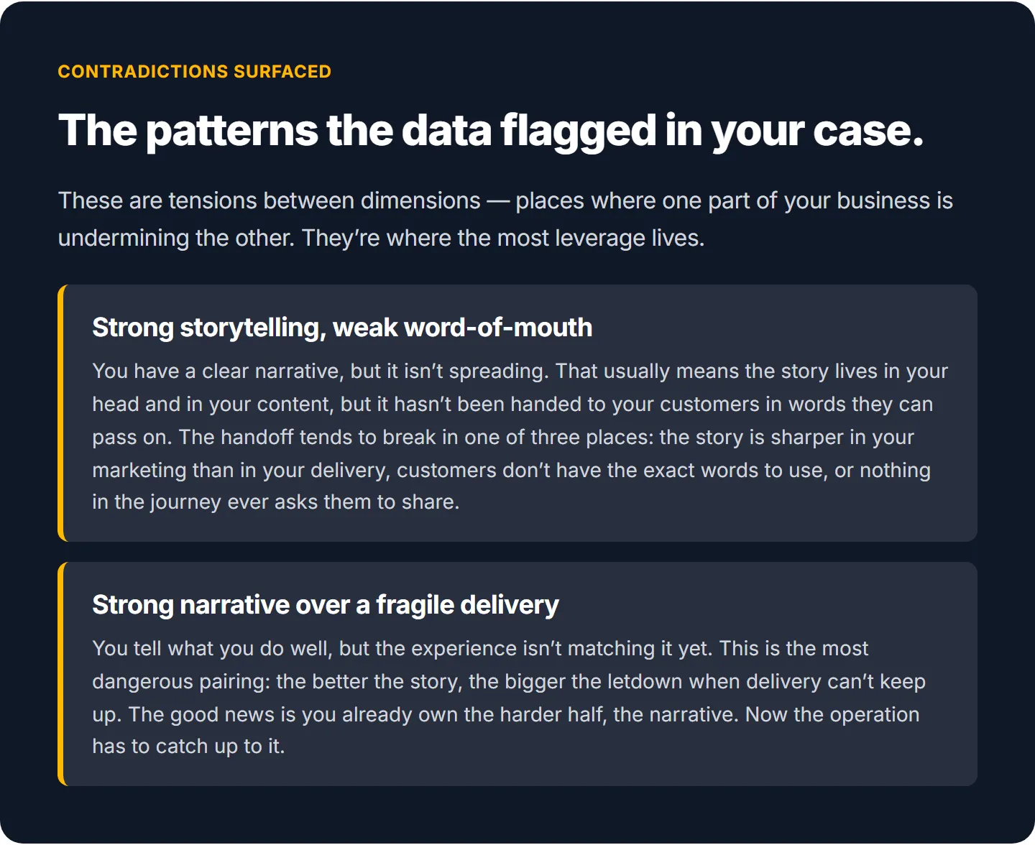
Task: Click the word 'word-of-mouth' in the first card title
Action: [498, 328]
